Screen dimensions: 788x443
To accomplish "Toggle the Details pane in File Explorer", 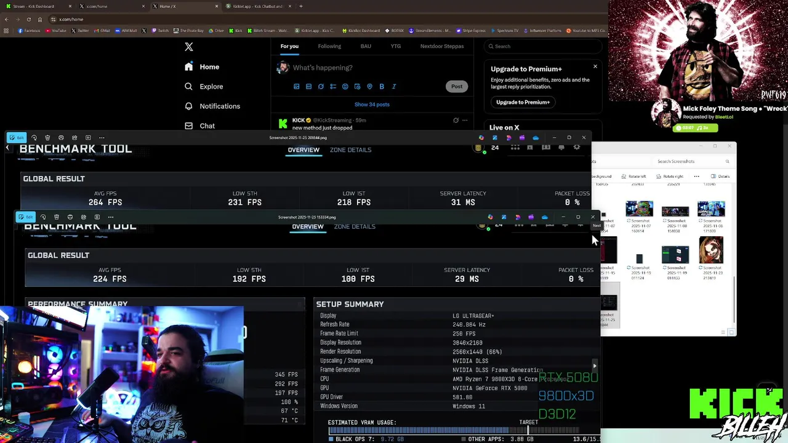I will [720, 177].
